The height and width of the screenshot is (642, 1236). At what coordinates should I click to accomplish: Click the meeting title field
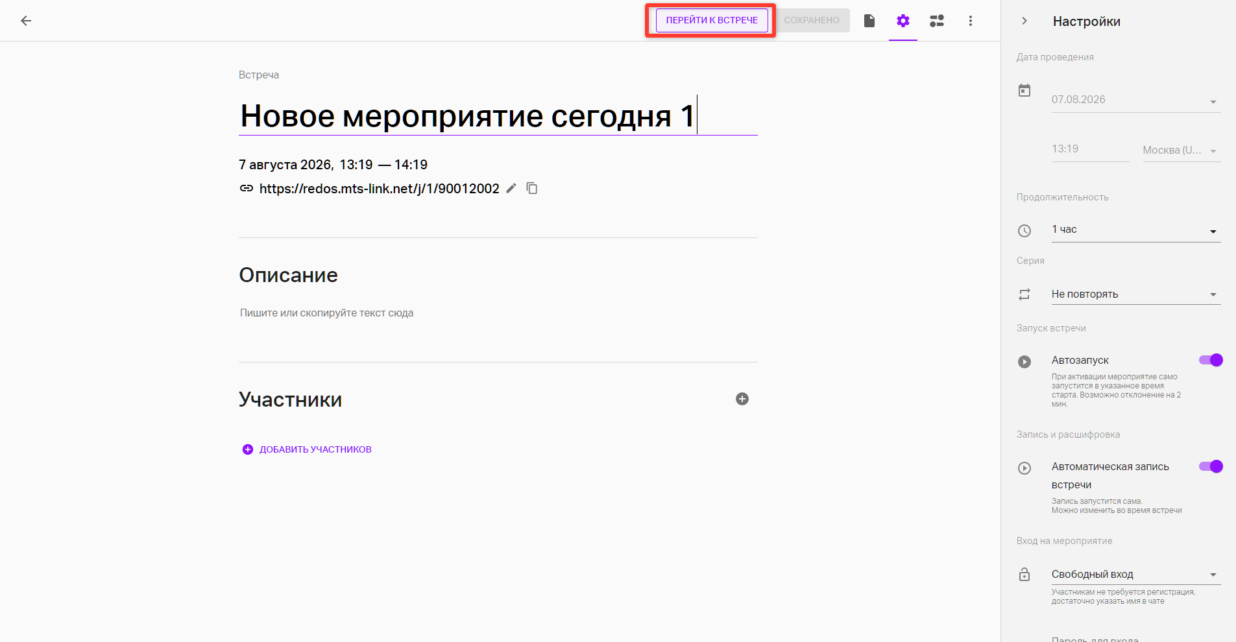pyautogui.click(x=498, y=116)
